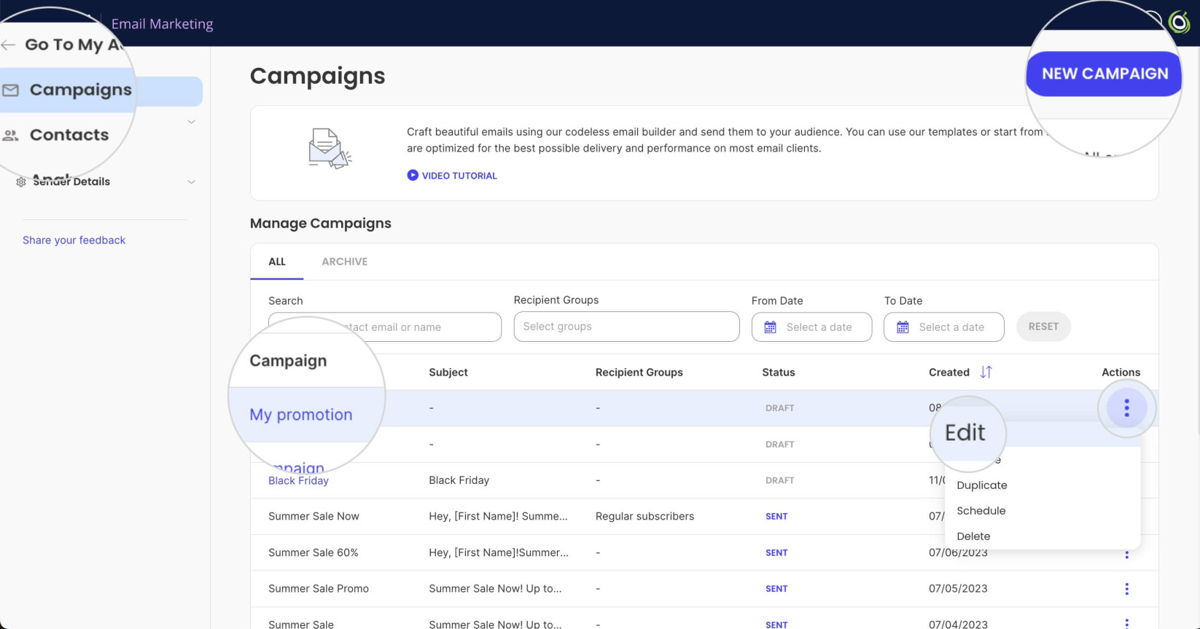Click the Summer Sale Promo campaign name
The width and height of the screenshot is (1200, 629).
click(319, 588)
